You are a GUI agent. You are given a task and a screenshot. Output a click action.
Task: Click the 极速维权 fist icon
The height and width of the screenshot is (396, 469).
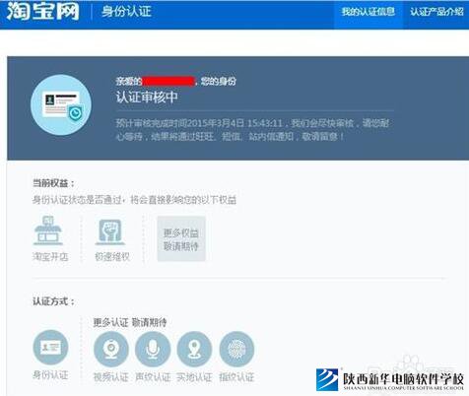coord(110,231)
